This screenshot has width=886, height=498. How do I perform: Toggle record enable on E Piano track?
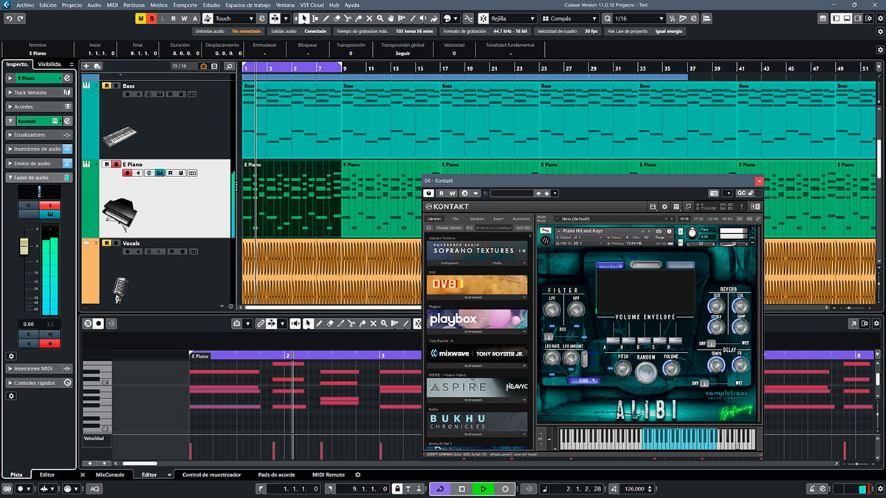[x=128, y=173]
